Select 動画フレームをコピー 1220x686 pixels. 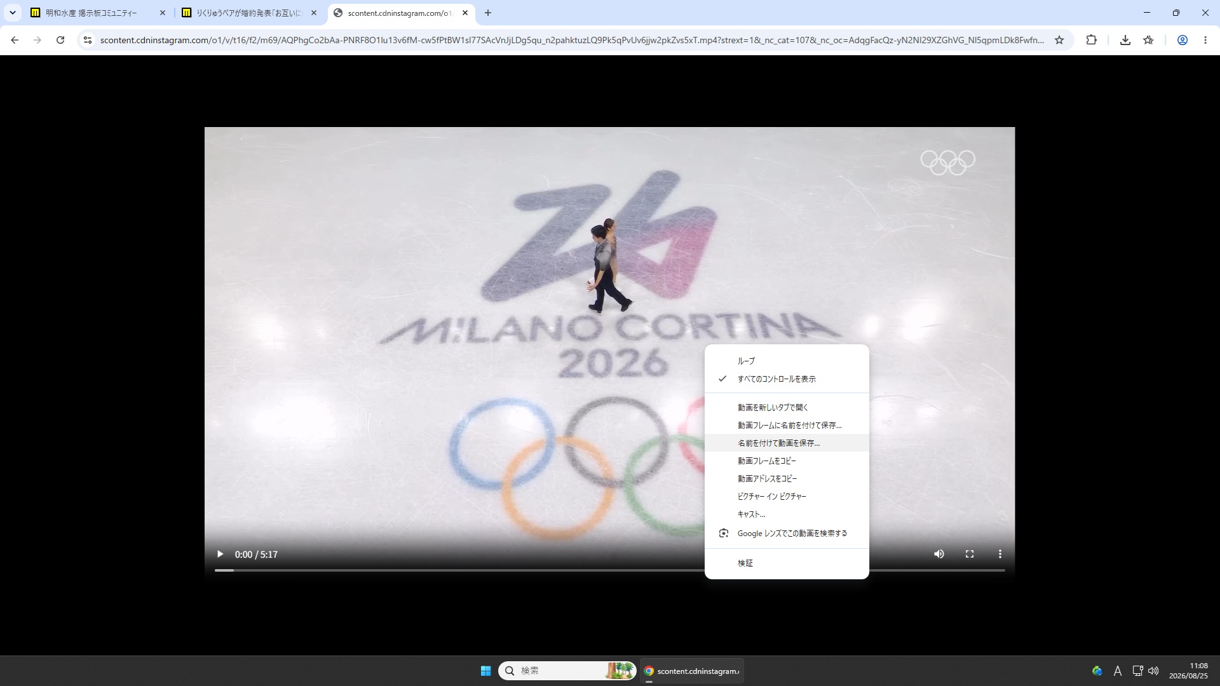[787, 461]
